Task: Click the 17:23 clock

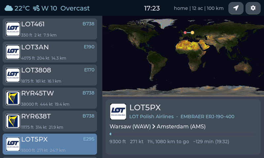Action: (152, 8)
